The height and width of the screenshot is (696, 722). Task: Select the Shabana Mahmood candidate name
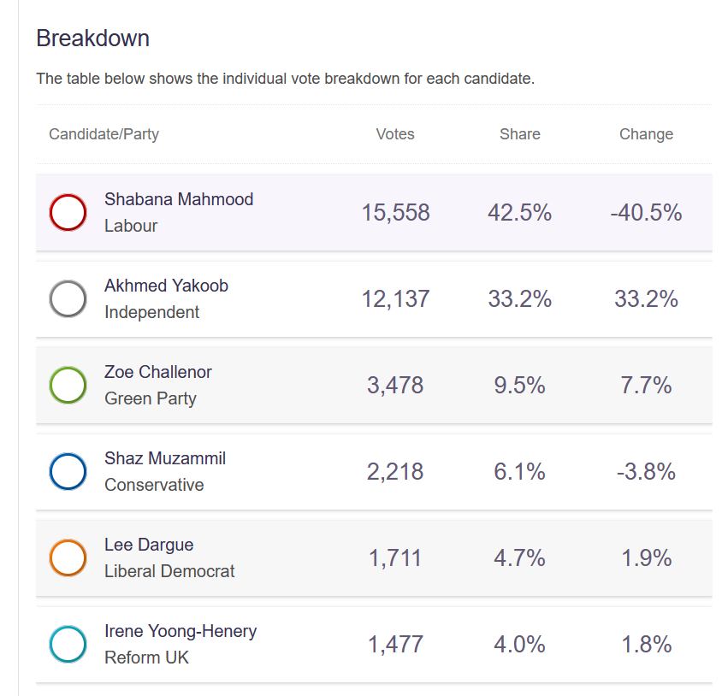point(179,199)
